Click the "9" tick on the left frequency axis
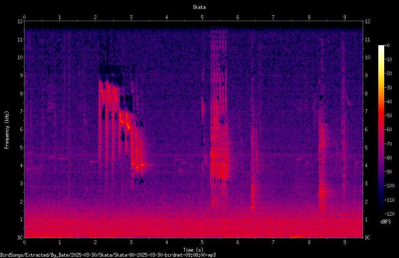399x258 pixels. (x=21, y=76)
